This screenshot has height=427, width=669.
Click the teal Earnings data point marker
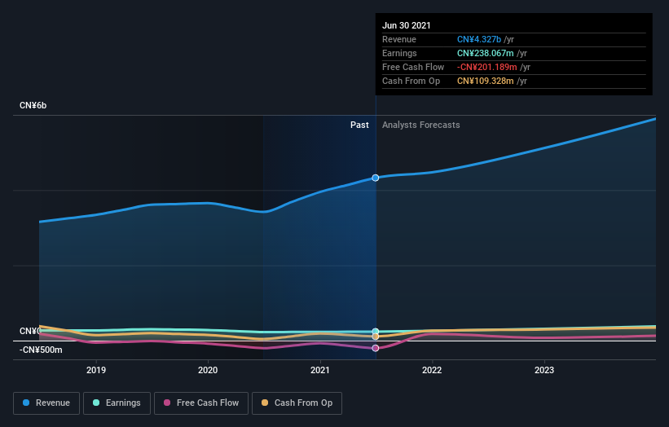click(375, 332)
